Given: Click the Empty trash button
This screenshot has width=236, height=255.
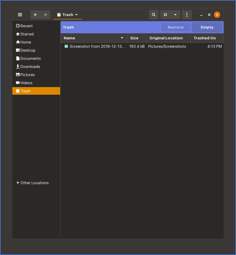Looking at the screenshot, I should (207, 27).
